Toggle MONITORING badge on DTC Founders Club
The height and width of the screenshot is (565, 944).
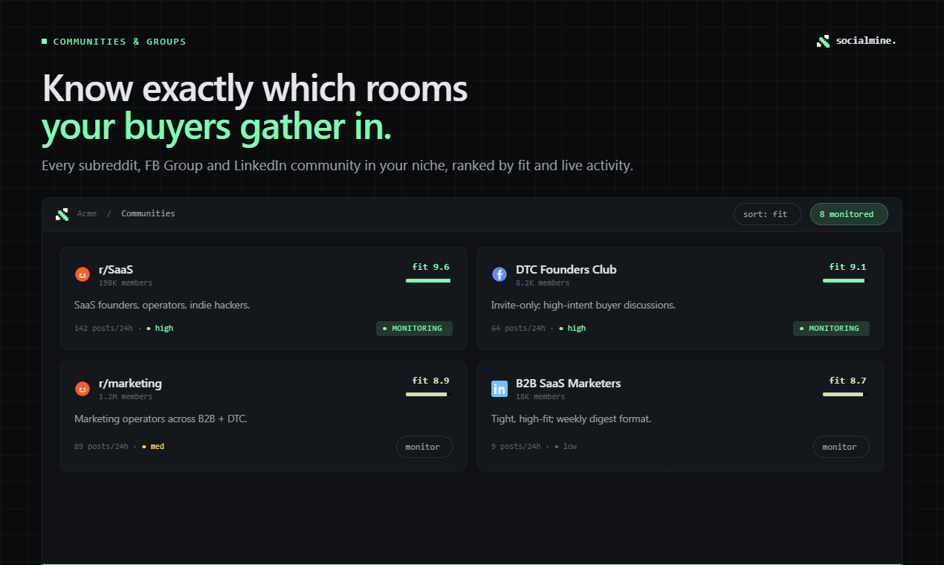(x=831, y=328)
